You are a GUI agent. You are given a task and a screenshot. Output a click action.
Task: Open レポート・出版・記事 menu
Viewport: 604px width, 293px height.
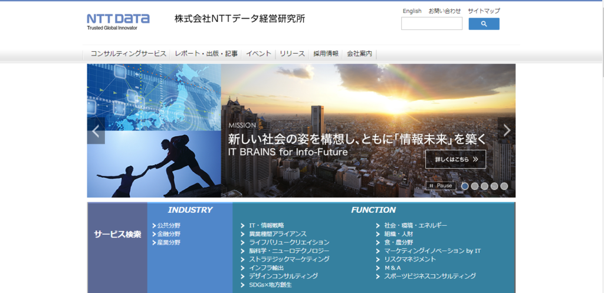tap(206, 54)
